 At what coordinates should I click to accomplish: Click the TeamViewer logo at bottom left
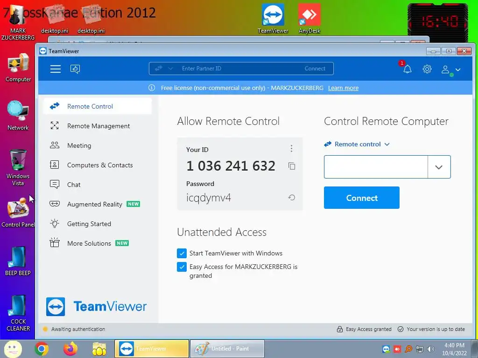[x=96, y=307]
